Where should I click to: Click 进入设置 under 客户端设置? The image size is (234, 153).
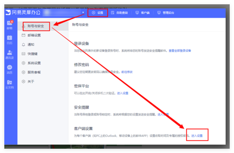[197, 136]
